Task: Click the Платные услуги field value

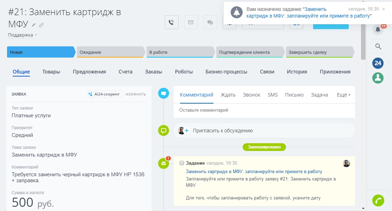Action: [31, 116]
